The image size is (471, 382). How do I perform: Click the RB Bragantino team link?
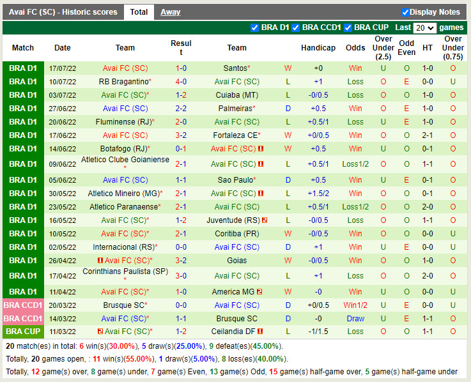point(124,82)
